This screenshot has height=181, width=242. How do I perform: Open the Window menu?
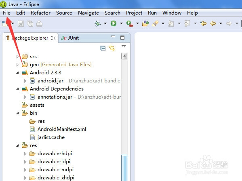point(172,13)
